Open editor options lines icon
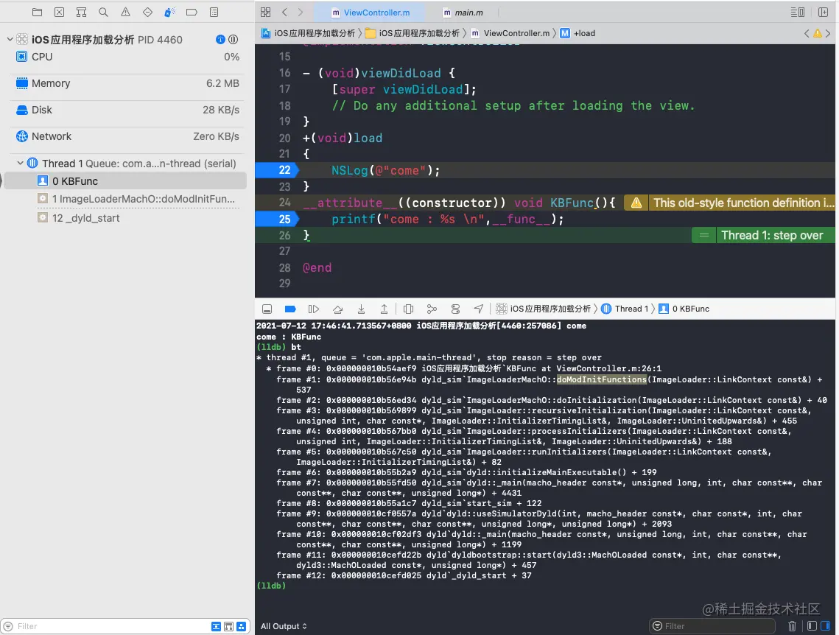The width and height of the screenshot is (839, 635). tap(797, 12)
